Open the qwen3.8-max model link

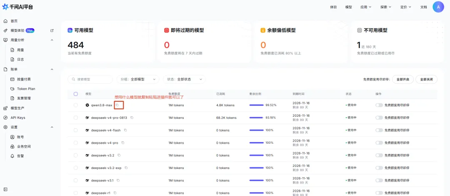pos(102,105)
